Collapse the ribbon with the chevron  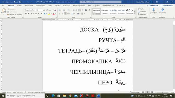click(x=173, y=17)
